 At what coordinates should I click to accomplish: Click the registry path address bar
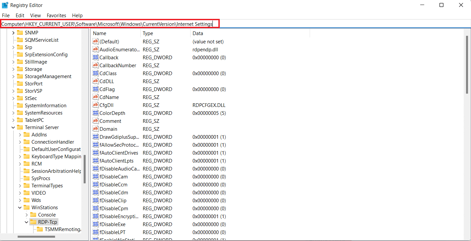click(x=110, y=24)
